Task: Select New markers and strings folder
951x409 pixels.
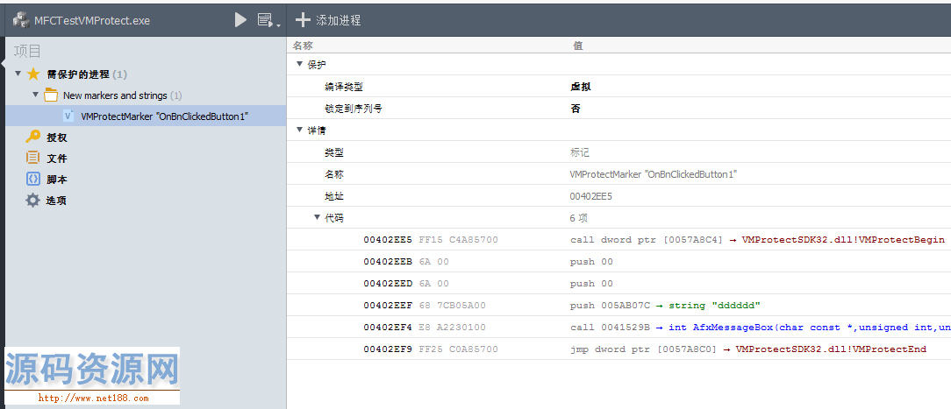Action: click(x=115, y=95)
